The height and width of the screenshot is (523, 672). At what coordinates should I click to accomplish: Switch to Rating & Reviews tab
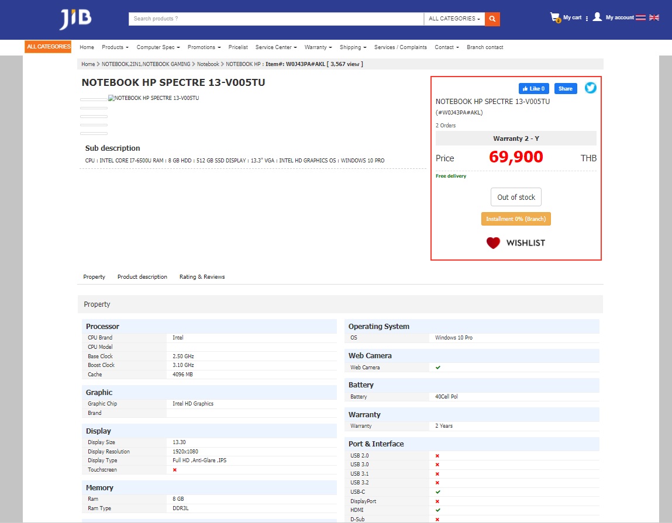pyautogui.click(x=202, y=277)
